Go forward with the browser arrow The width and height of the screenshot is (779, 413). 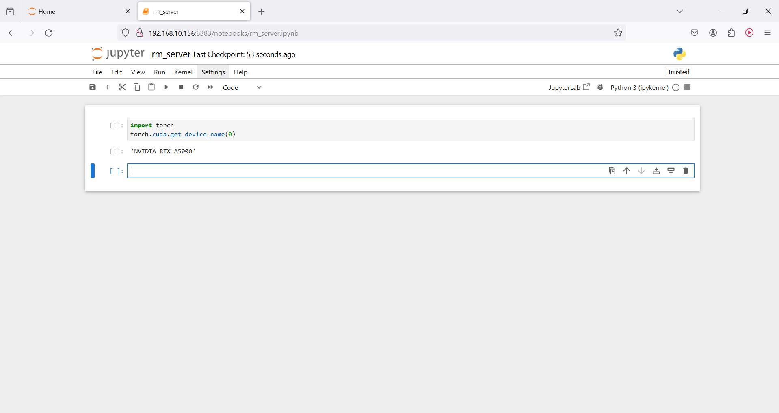[30, 33]
